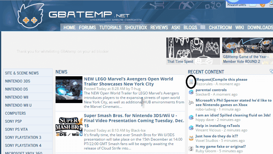Open the FORUMS nav tab

[88, 27]
